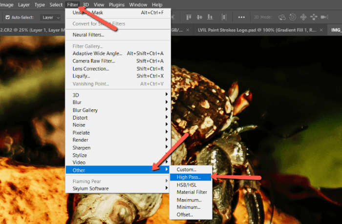Open the Window menu in menu bar
The height and width of the screenshot is (224, 342).
138,5
